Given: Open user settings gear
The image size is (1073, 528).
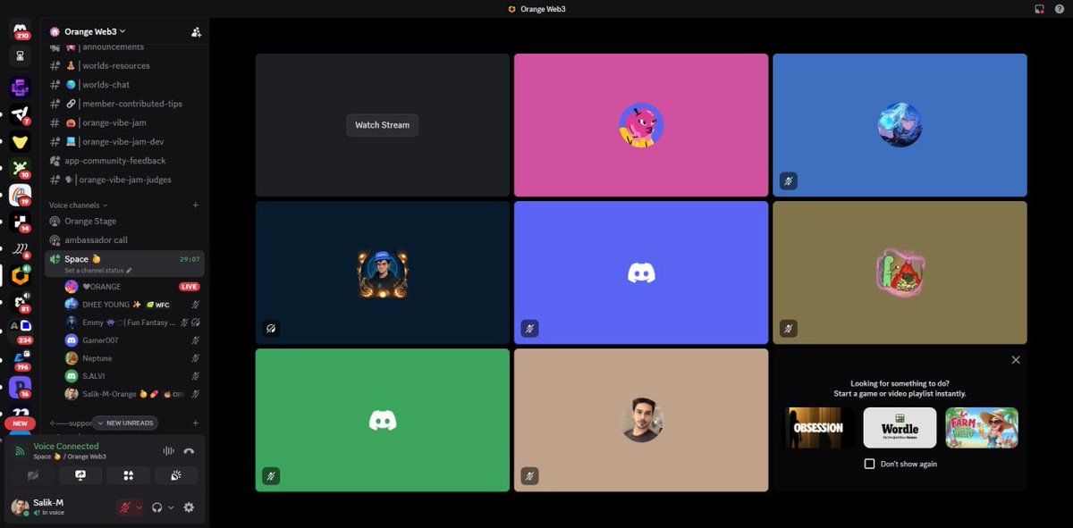Looking at the screenshot, I should click(189, 507).
